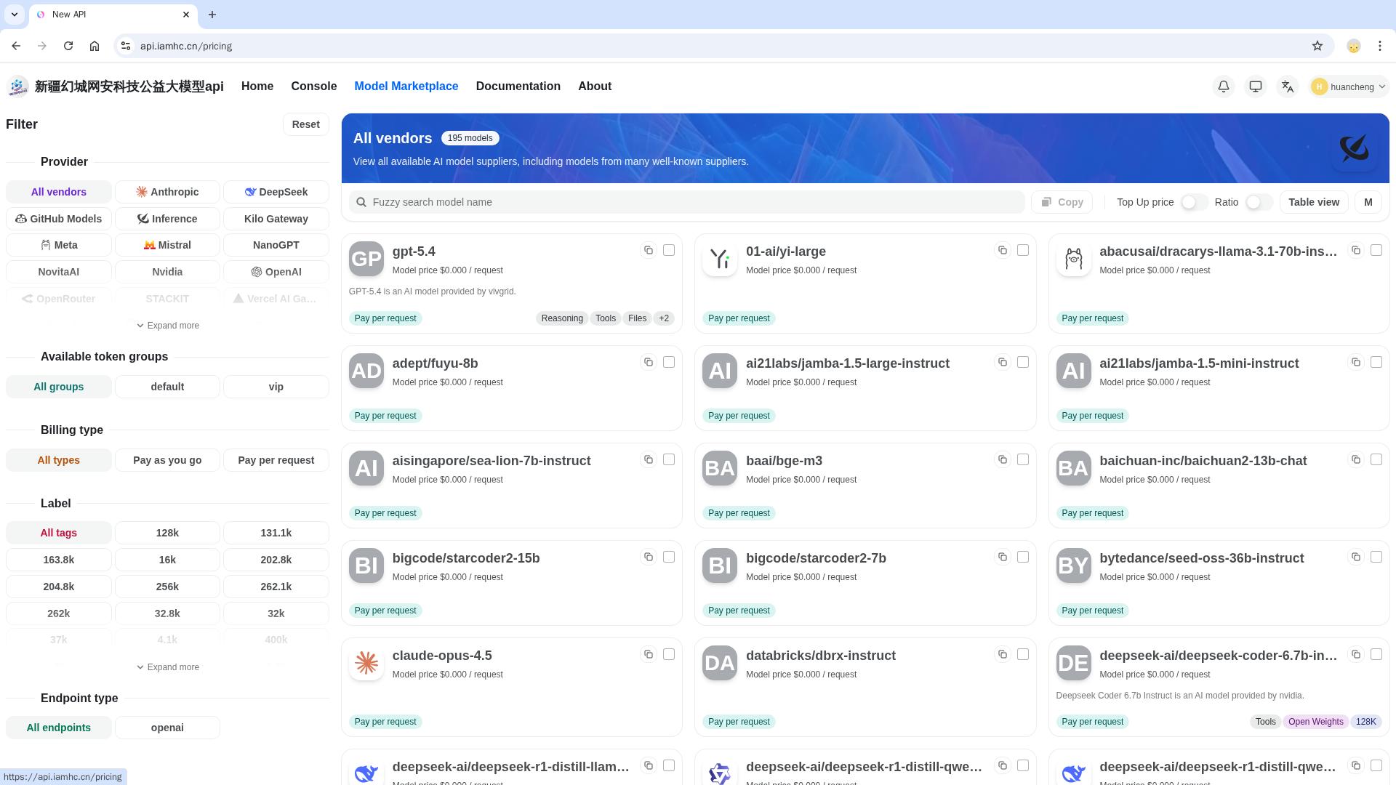Screen dimensions: 1396x785
Task: Open the Home menu item
Action: click(257, 86)
